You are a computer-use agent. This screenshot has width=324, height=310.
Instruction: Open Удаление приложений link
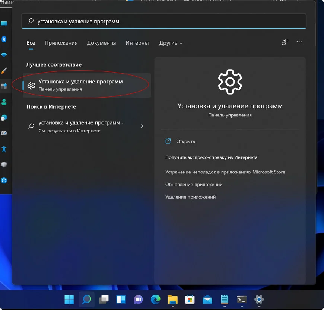(x=191, y=197)
